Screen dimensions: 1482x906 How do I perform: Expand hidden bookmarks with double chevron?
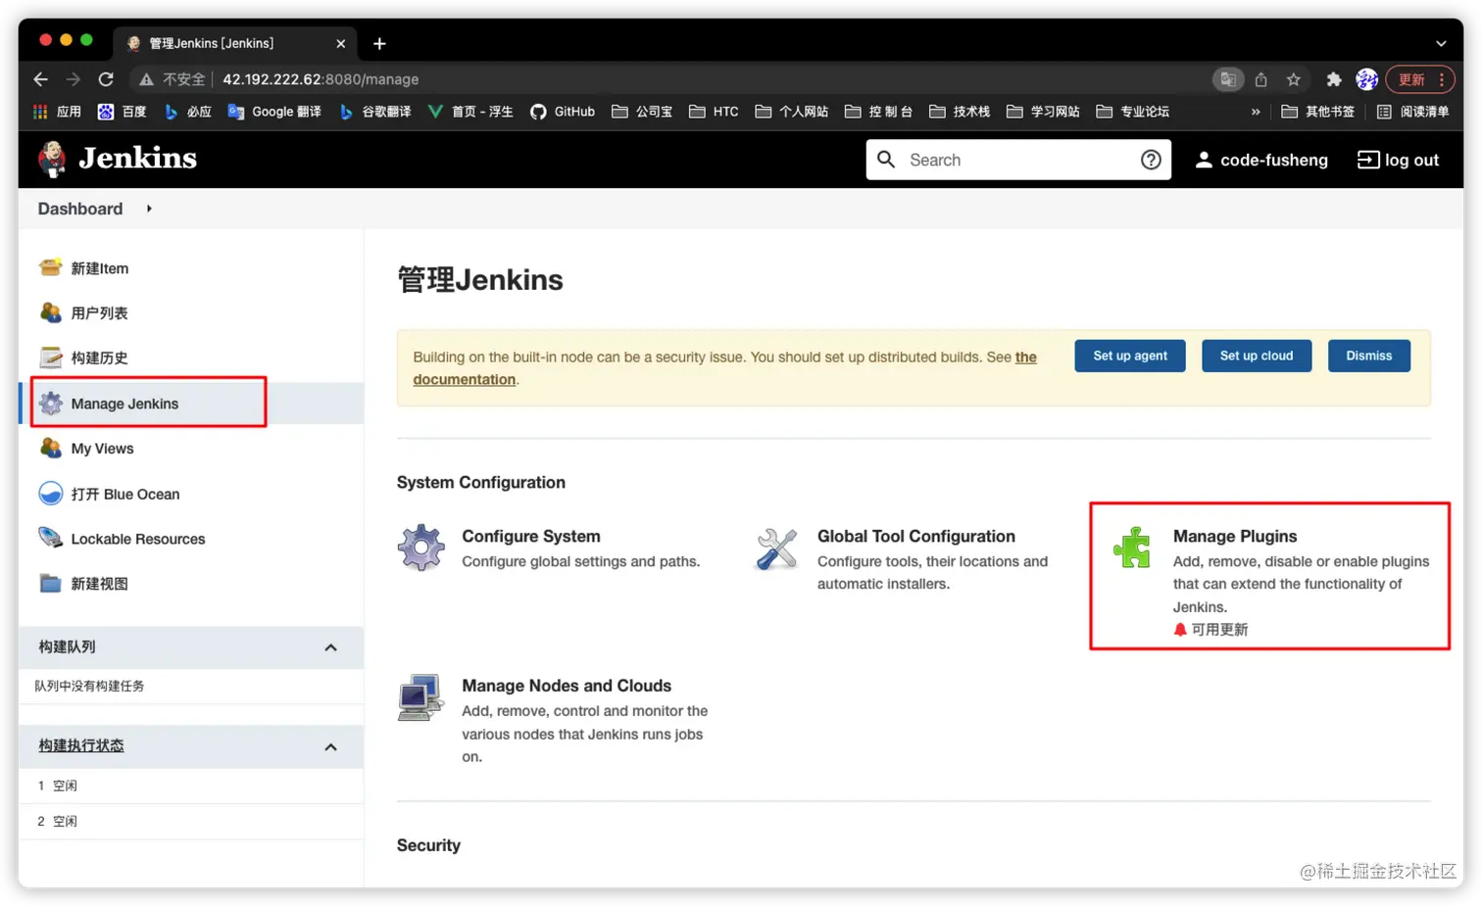[1256, 112]
